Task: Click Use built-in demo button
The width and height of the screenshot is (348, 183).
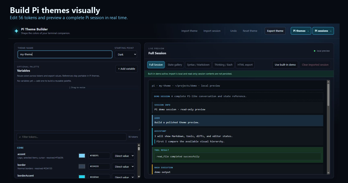Action: coord(285,65)
